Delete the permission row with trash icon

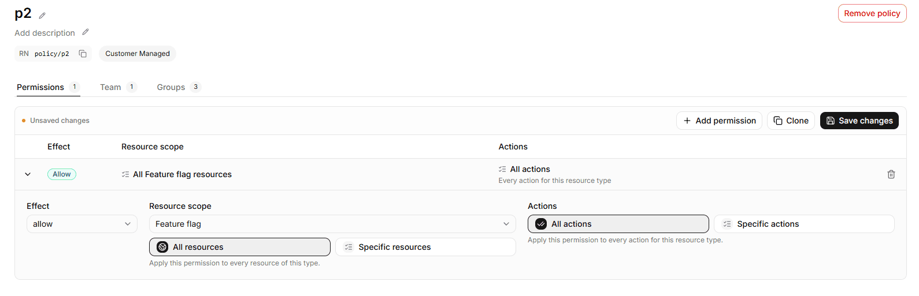pos(891,174)
